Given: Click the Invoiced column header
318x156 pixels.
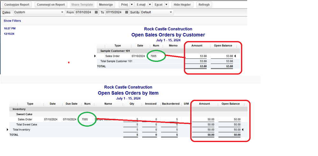Looking at the screenshot, I should (x=151, y=104).
